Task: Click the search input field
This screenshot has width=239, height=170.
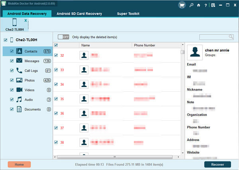Action: [x=214, y=37]
